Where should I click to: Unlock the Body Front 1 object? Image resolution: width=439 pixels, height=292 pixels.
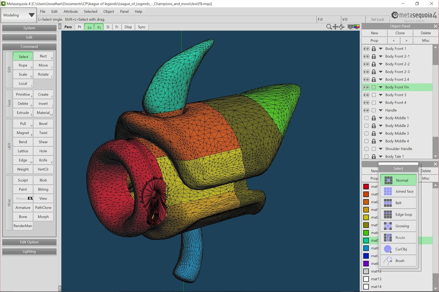pyautogui.click(x=374, y=49)
